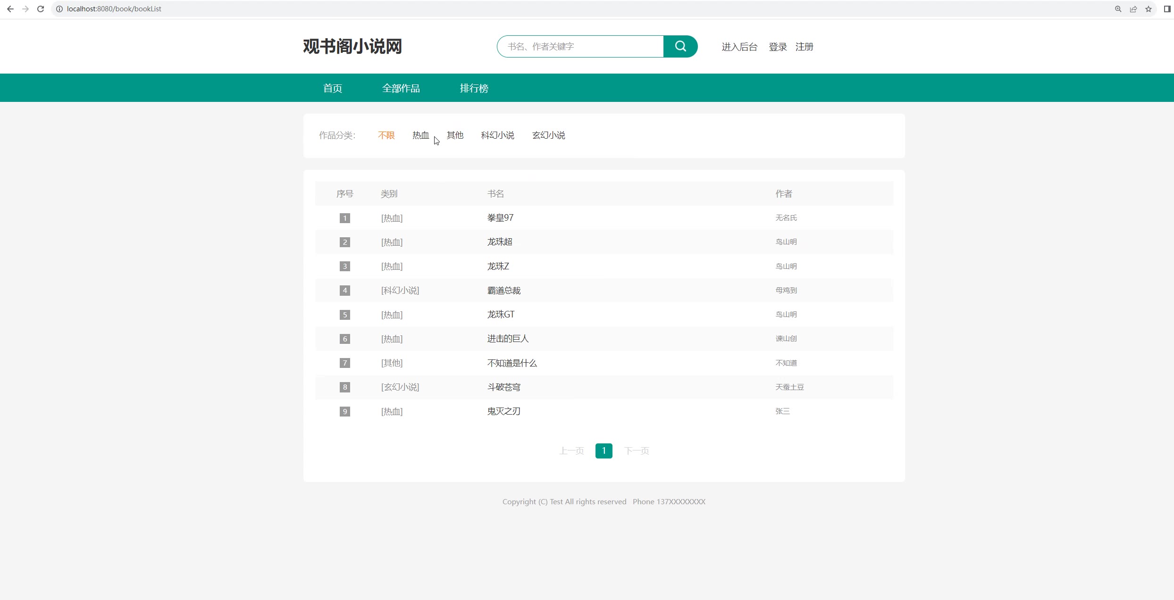Filter works by 科幻小说 category
Image resolution: width=1174 pixels, height=600 pixels.
(498, 135)
